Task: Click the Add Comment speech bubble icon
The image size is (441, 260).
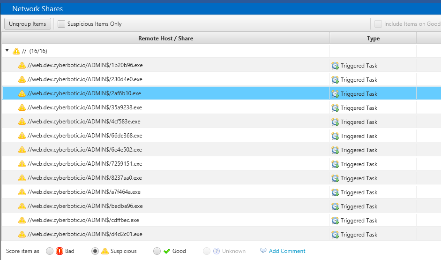Action: point(263,251)
